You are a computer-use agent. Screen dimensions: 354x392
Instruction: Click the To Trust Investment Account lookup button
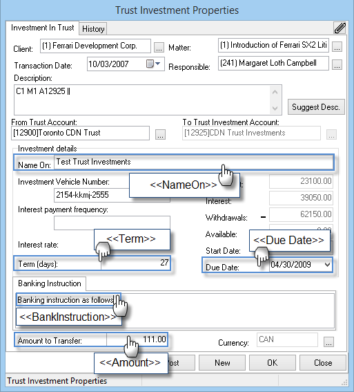(331, 134)
